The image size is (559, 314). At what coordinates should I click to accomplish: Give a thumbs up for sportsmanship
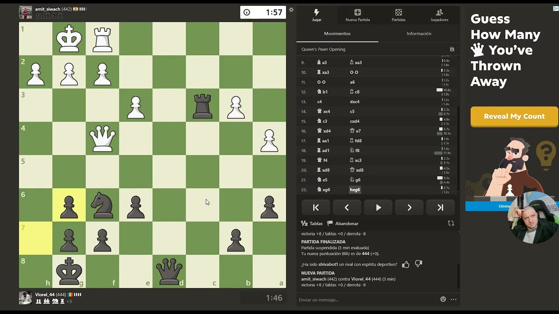point(406,264)
